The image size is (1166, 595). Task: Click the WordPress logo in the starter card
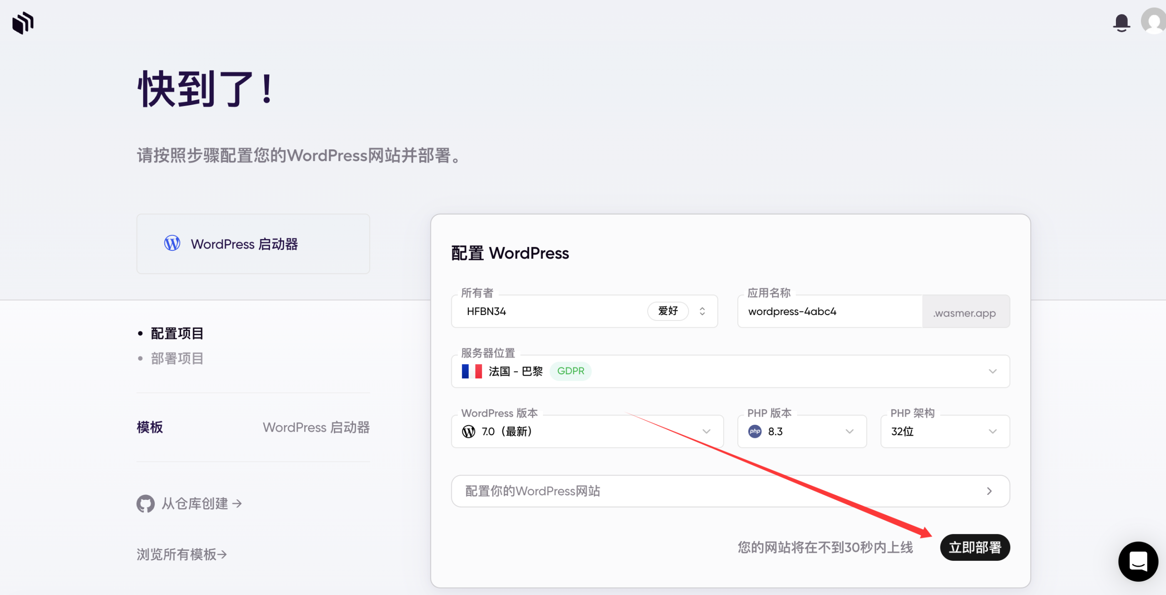[172, 244]
